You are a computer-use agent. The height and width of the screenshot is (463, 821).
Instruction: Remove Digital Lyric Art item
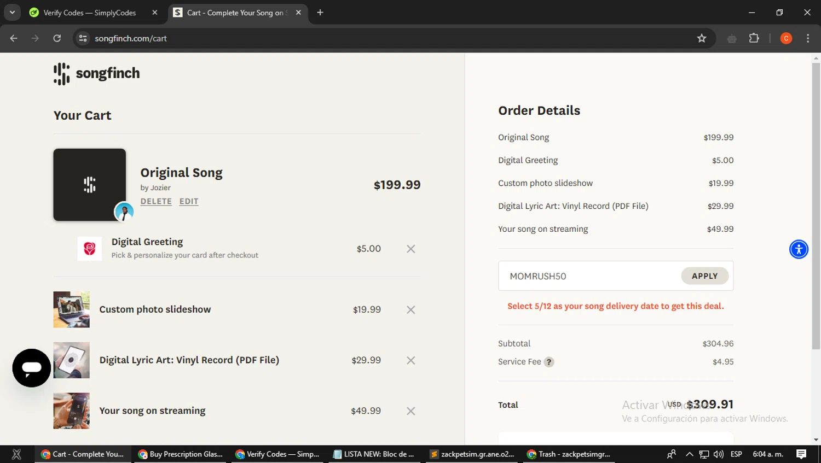[411, 361]
